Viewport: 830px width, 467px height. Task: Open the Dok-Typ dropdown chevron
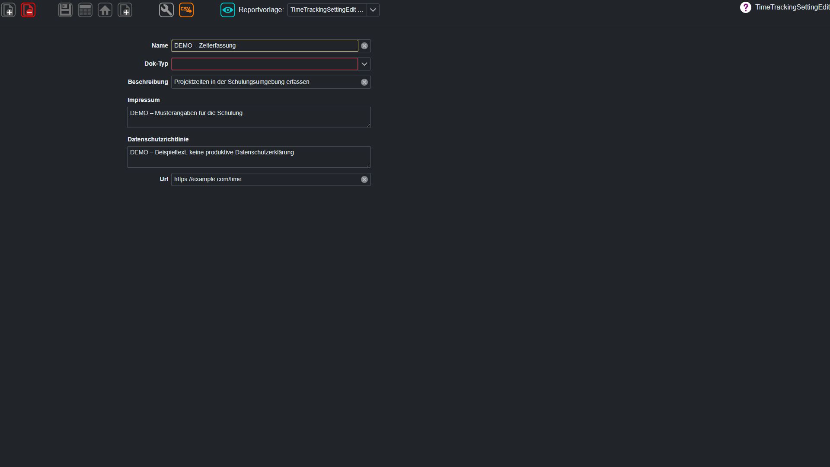click(x=364, y=64)
